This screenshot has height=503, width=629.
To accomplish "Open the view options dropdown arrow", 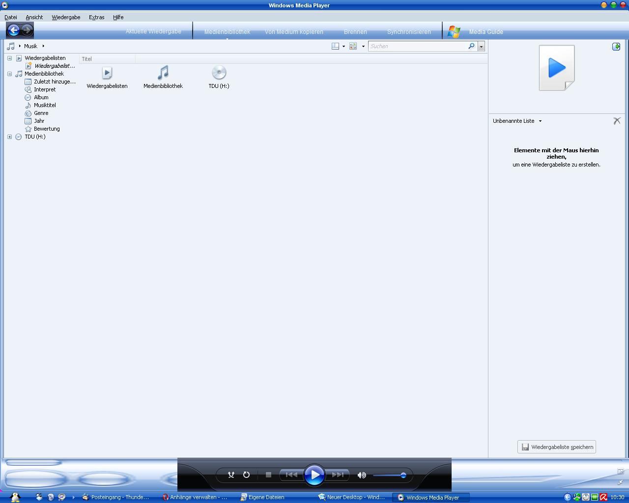I will click(x=363, y=46).
